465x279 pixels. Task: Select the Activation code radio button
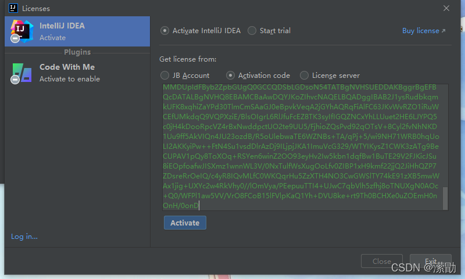pyautogui.click(x=230, y=76)
